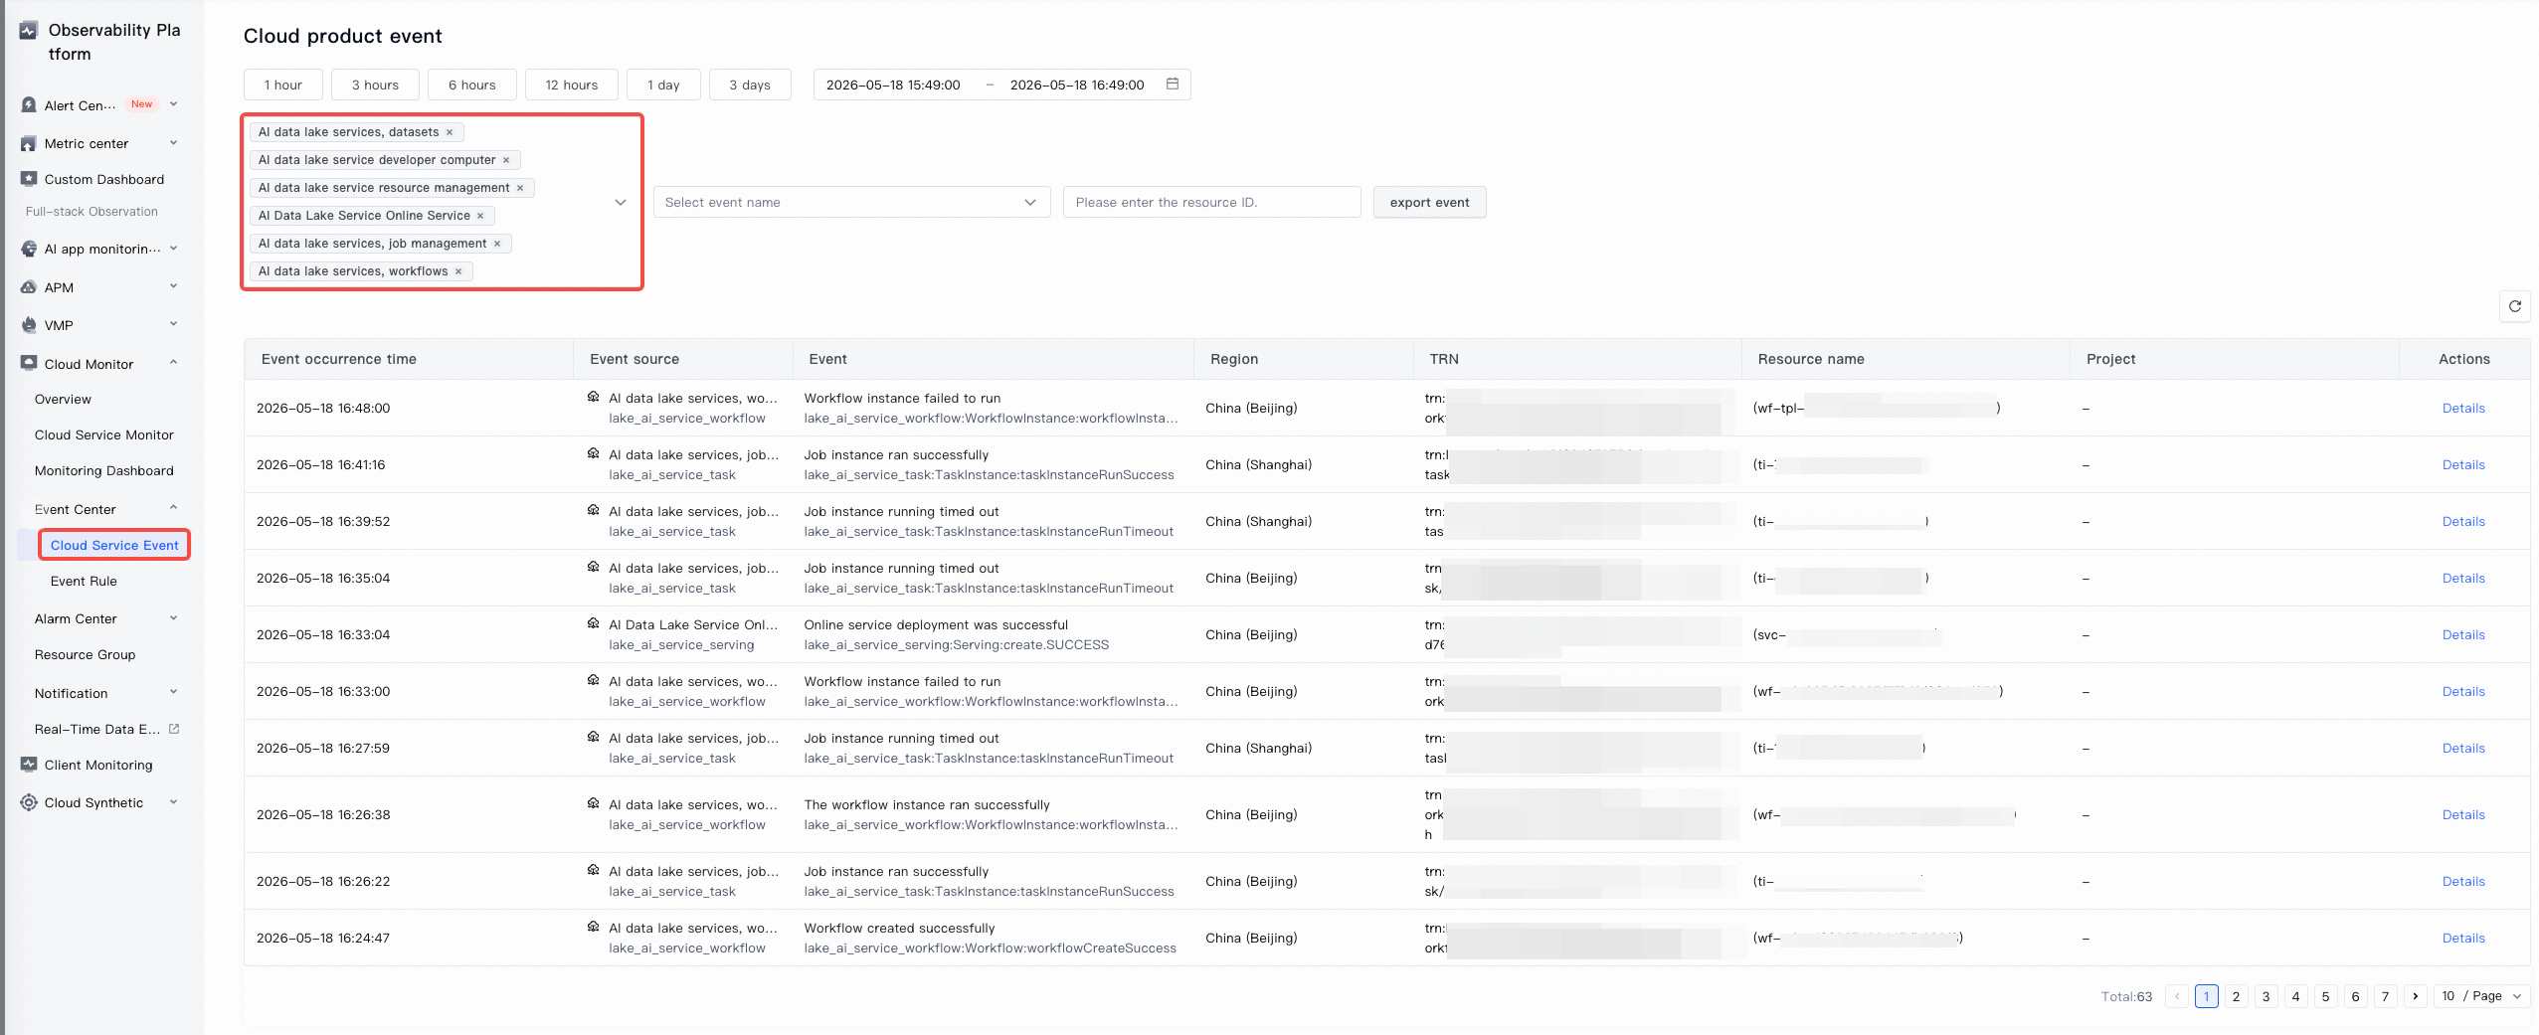Click the 'export event' button
The height and width of the screenshot is (1035, 2539).
1430,202
